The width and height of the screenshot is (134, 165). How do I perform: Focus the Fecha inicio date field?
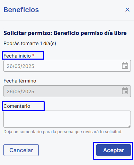click(67, 66)
